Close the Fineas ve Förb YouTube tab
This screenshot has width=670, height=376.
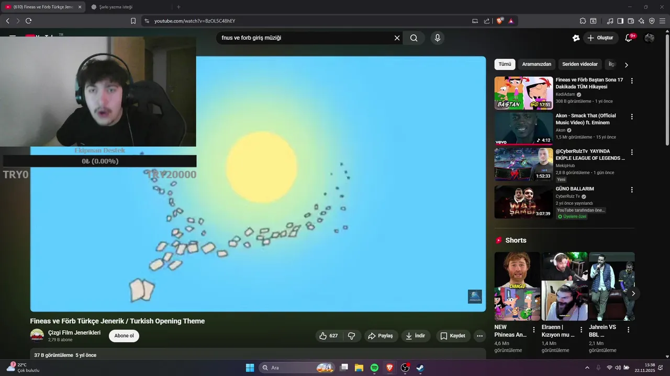[x=80, y=7]
